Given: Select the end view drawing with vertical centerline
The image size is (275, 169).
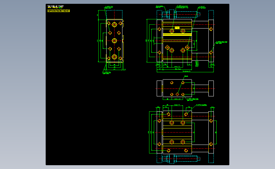Looking at the screenshot, I should (112, 41).
